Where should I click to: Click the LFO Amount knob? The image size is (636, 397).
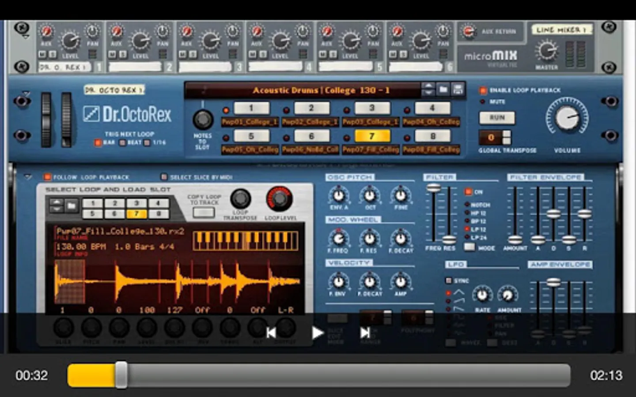[x=508, y=294]
